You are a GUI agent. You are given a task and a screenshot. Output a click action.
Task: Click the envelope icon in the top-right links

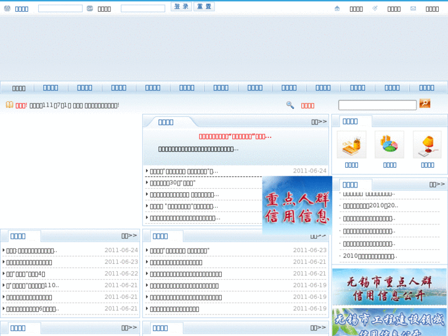coord(413,9)
